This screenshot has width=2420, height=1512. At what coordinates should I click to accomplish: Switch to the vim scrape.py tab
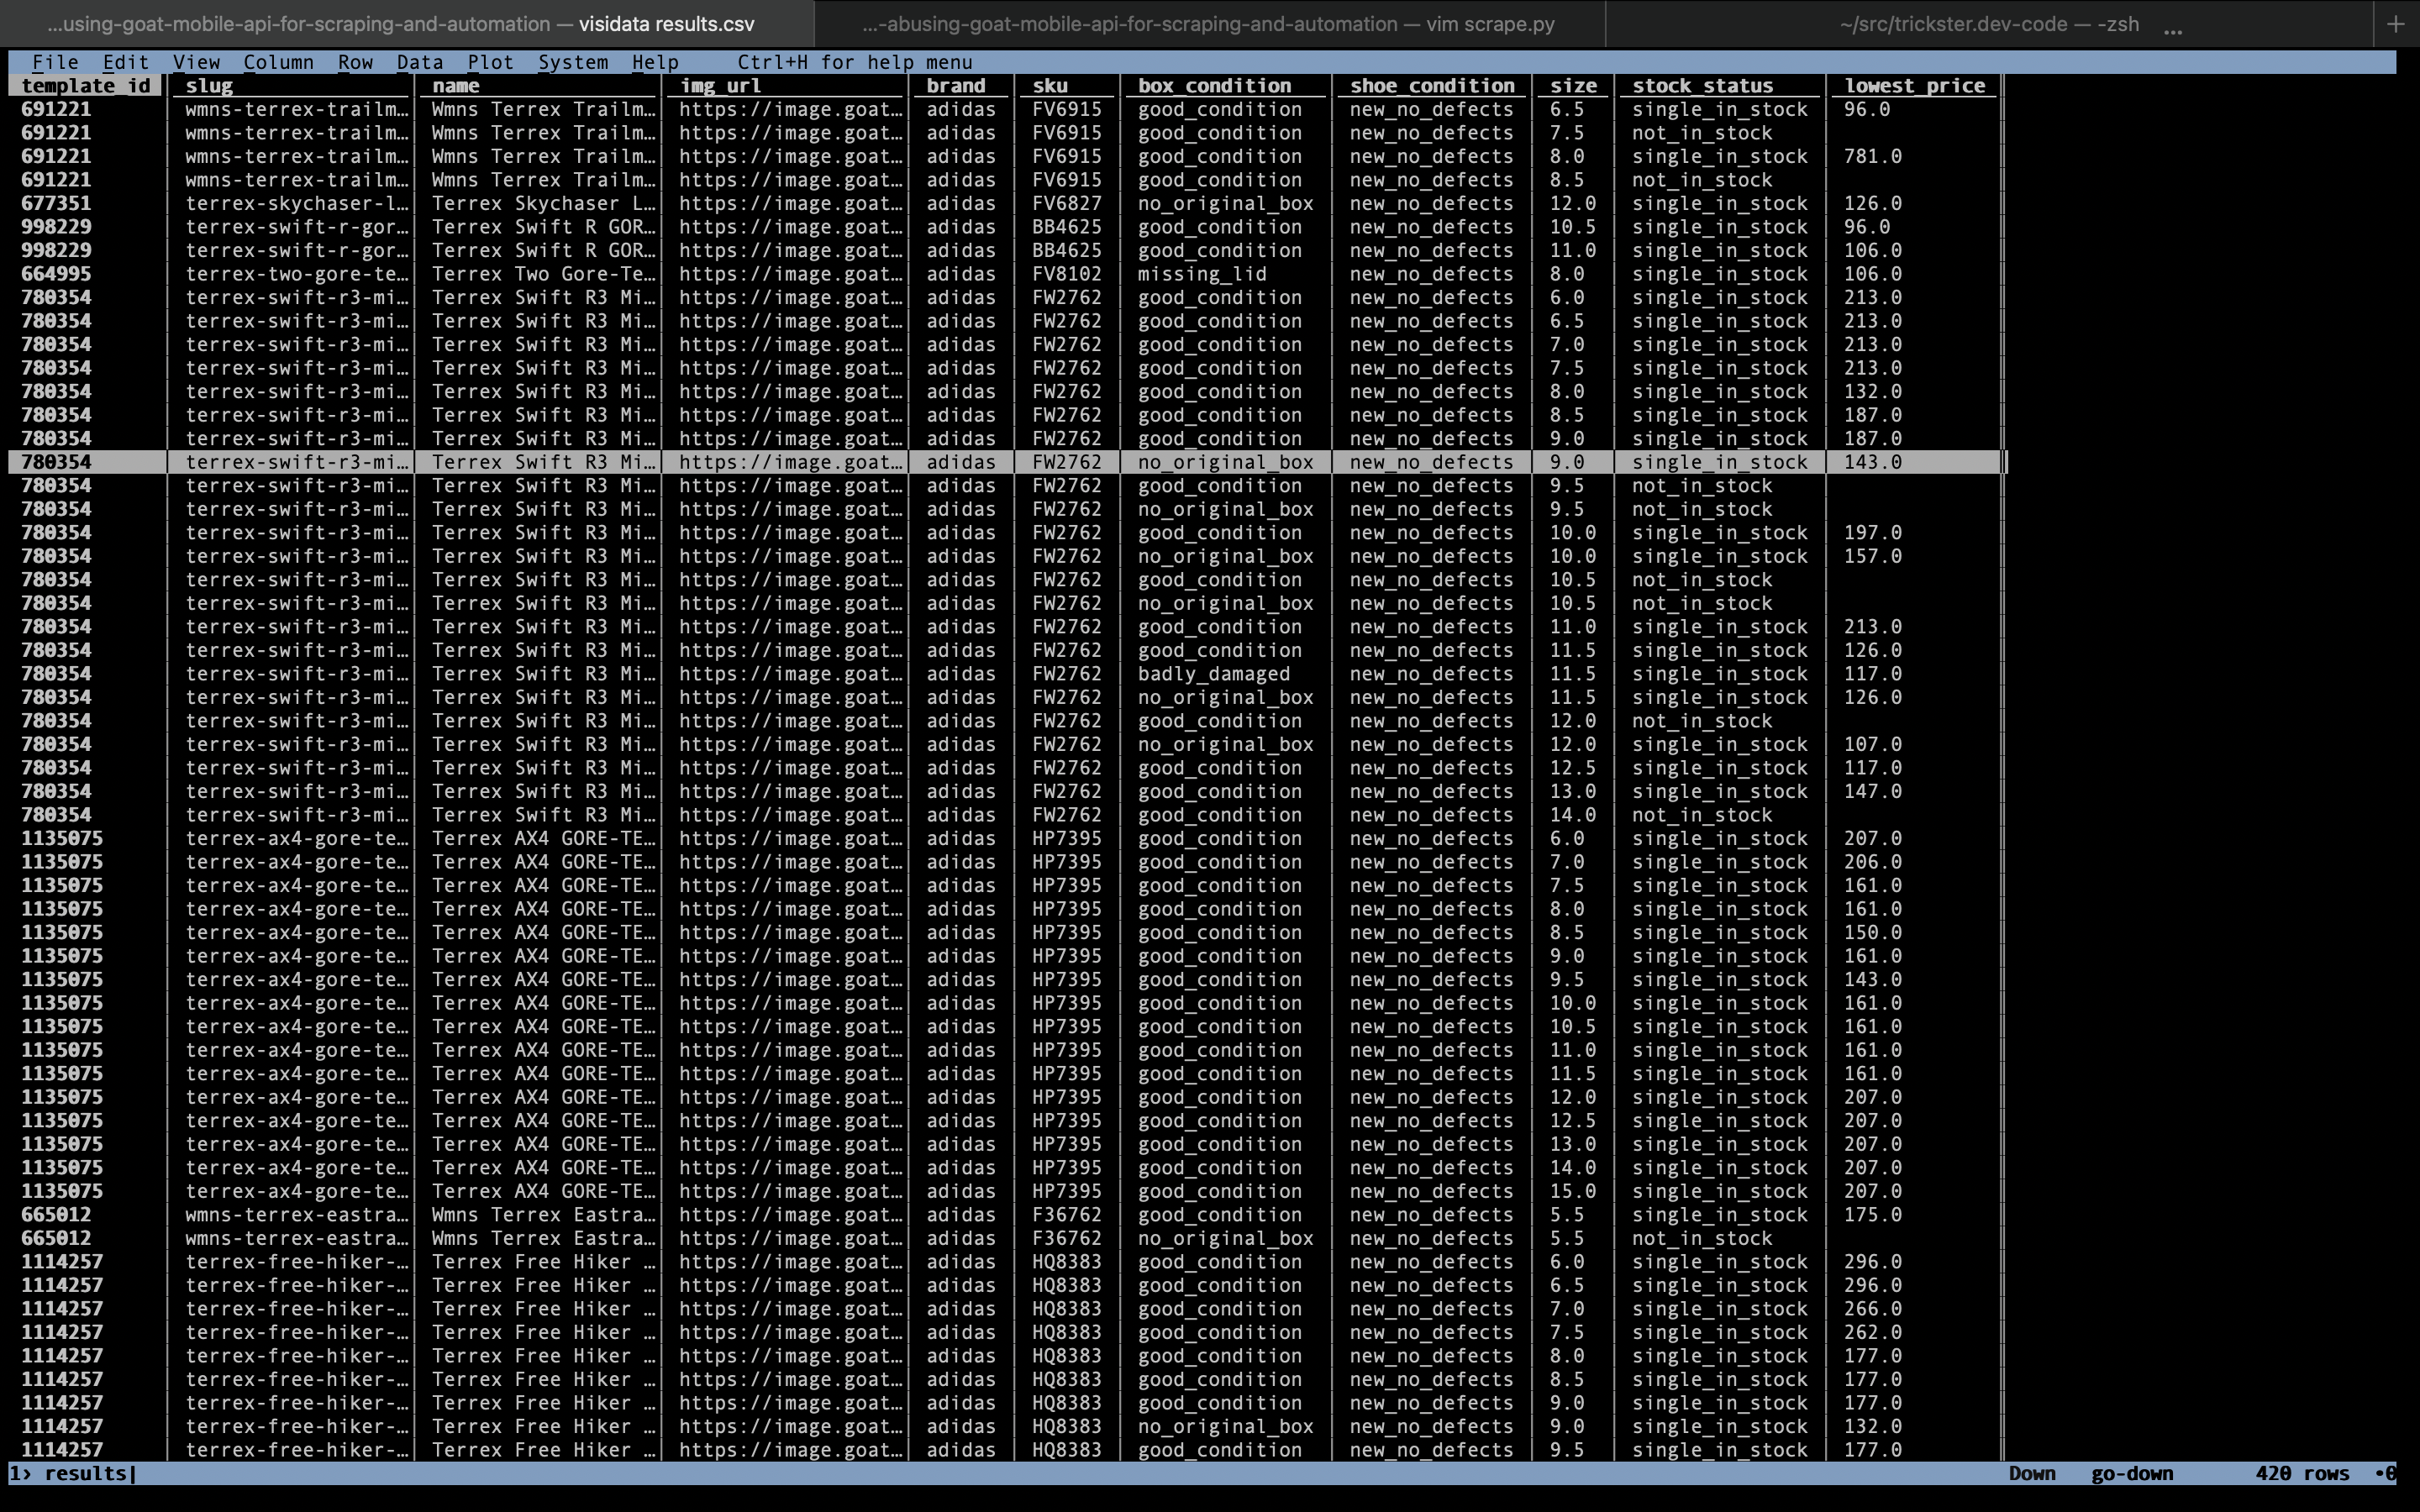point(1209,24)
